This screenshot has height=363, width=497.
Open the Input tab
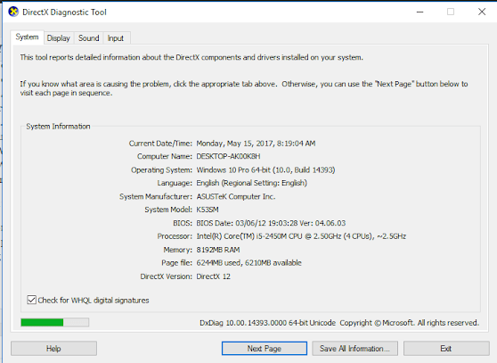[116, 38]
